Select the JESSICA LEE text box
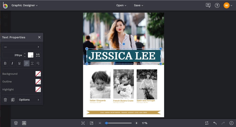Screen dimensions: 236x127 click(124, 56)
